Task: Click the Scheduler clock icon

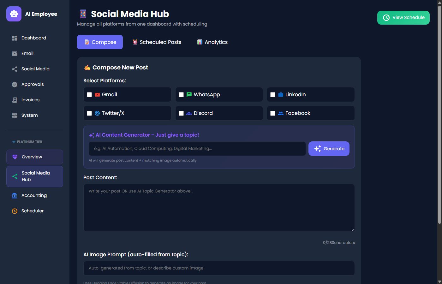Action: click(15, 211)
